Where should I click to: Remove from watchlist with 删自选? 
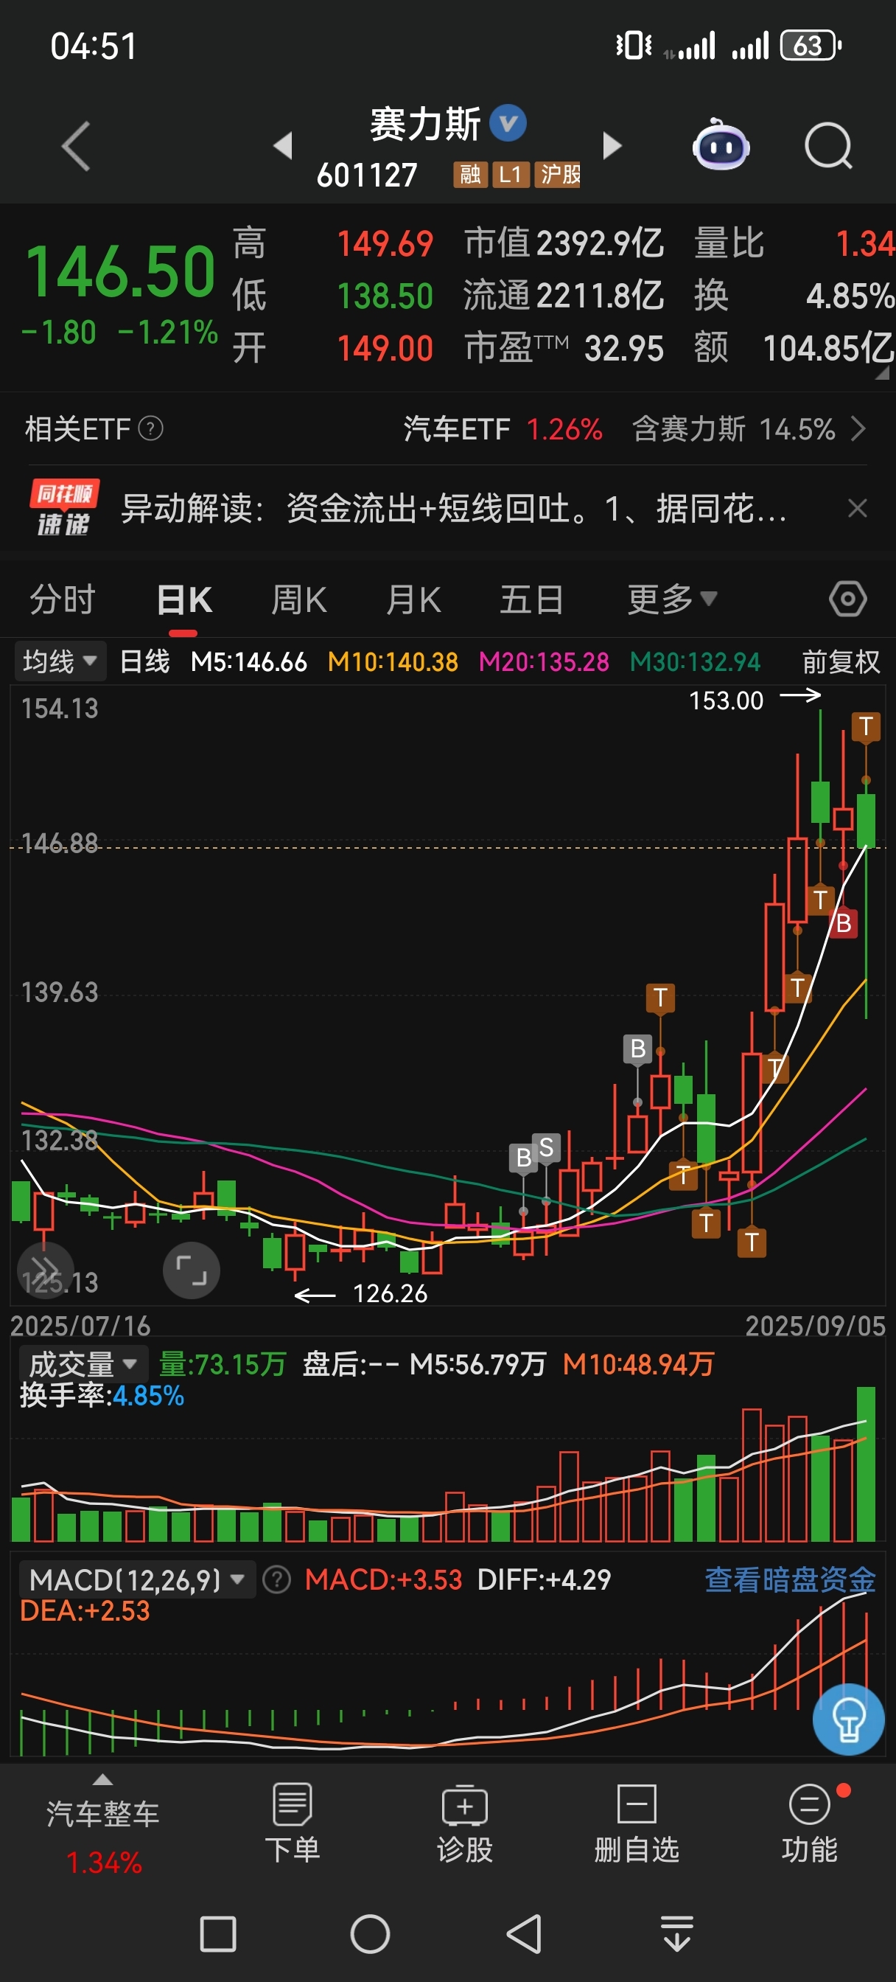[637, 1824]
